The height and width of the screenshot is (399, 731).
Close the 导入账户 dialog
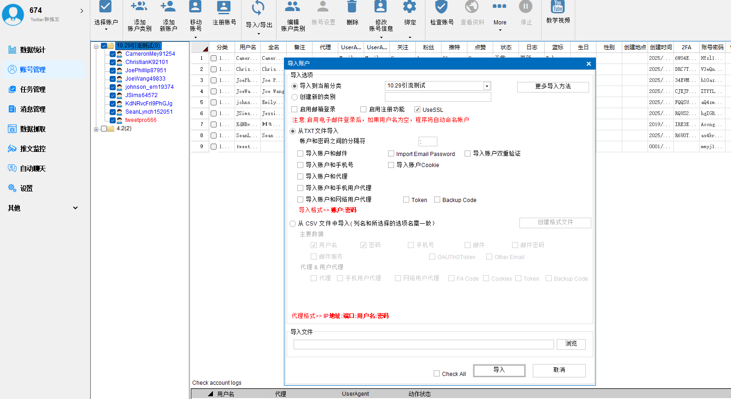click(x=589, y=64)
